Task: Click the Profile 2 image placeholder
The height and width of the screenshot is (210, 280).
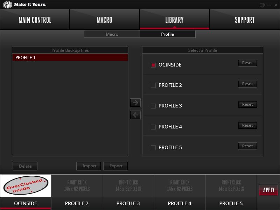Action: click(x=77, y=186)
